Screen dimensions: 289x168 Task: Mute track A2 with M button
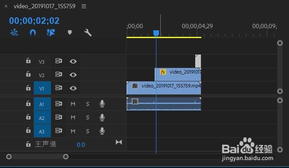(x=73, y=117)
